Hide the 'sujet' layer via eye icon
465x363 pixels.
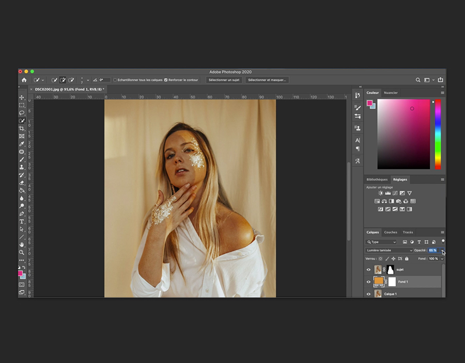368,270
